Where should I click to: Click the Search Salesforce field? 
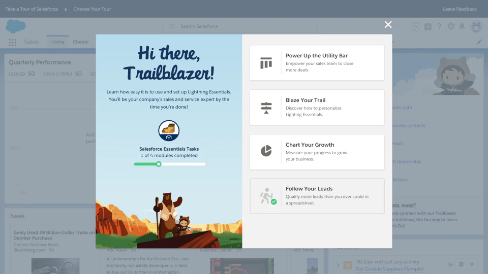pos(240,26)
